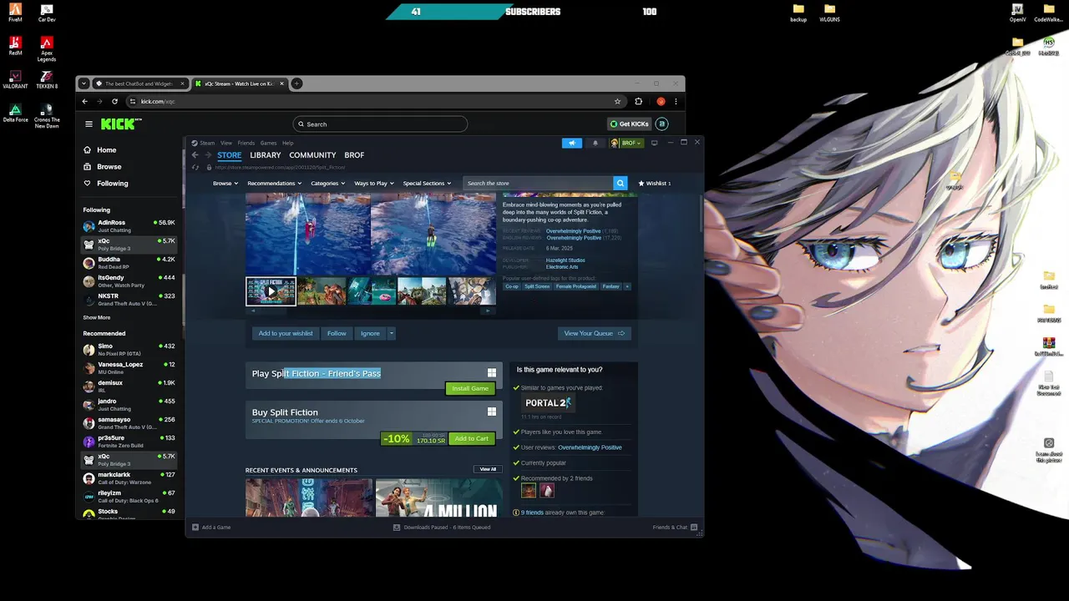Open Chrome tab search dropdown arrow
The height and width of the screenshot is (601, 1069).
84,83
